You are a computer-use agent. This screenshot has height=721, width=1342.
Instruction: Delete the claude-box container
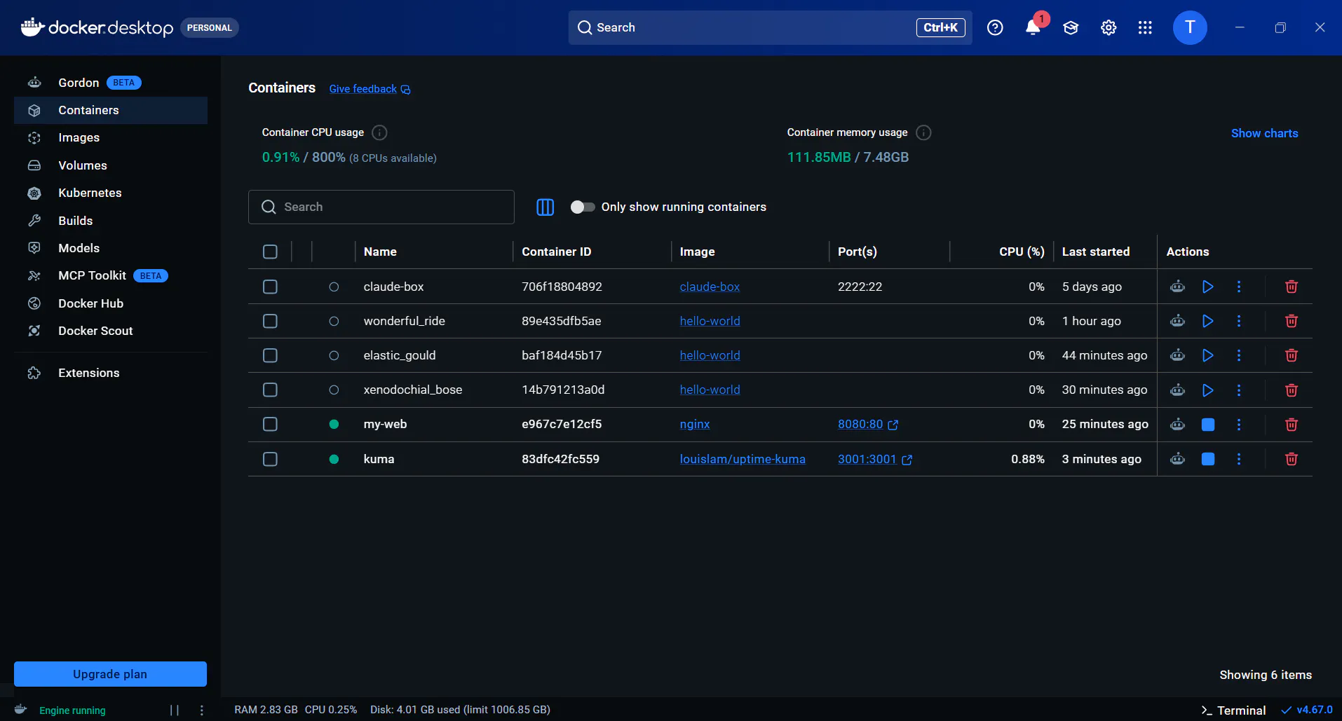coord(1292,287)
